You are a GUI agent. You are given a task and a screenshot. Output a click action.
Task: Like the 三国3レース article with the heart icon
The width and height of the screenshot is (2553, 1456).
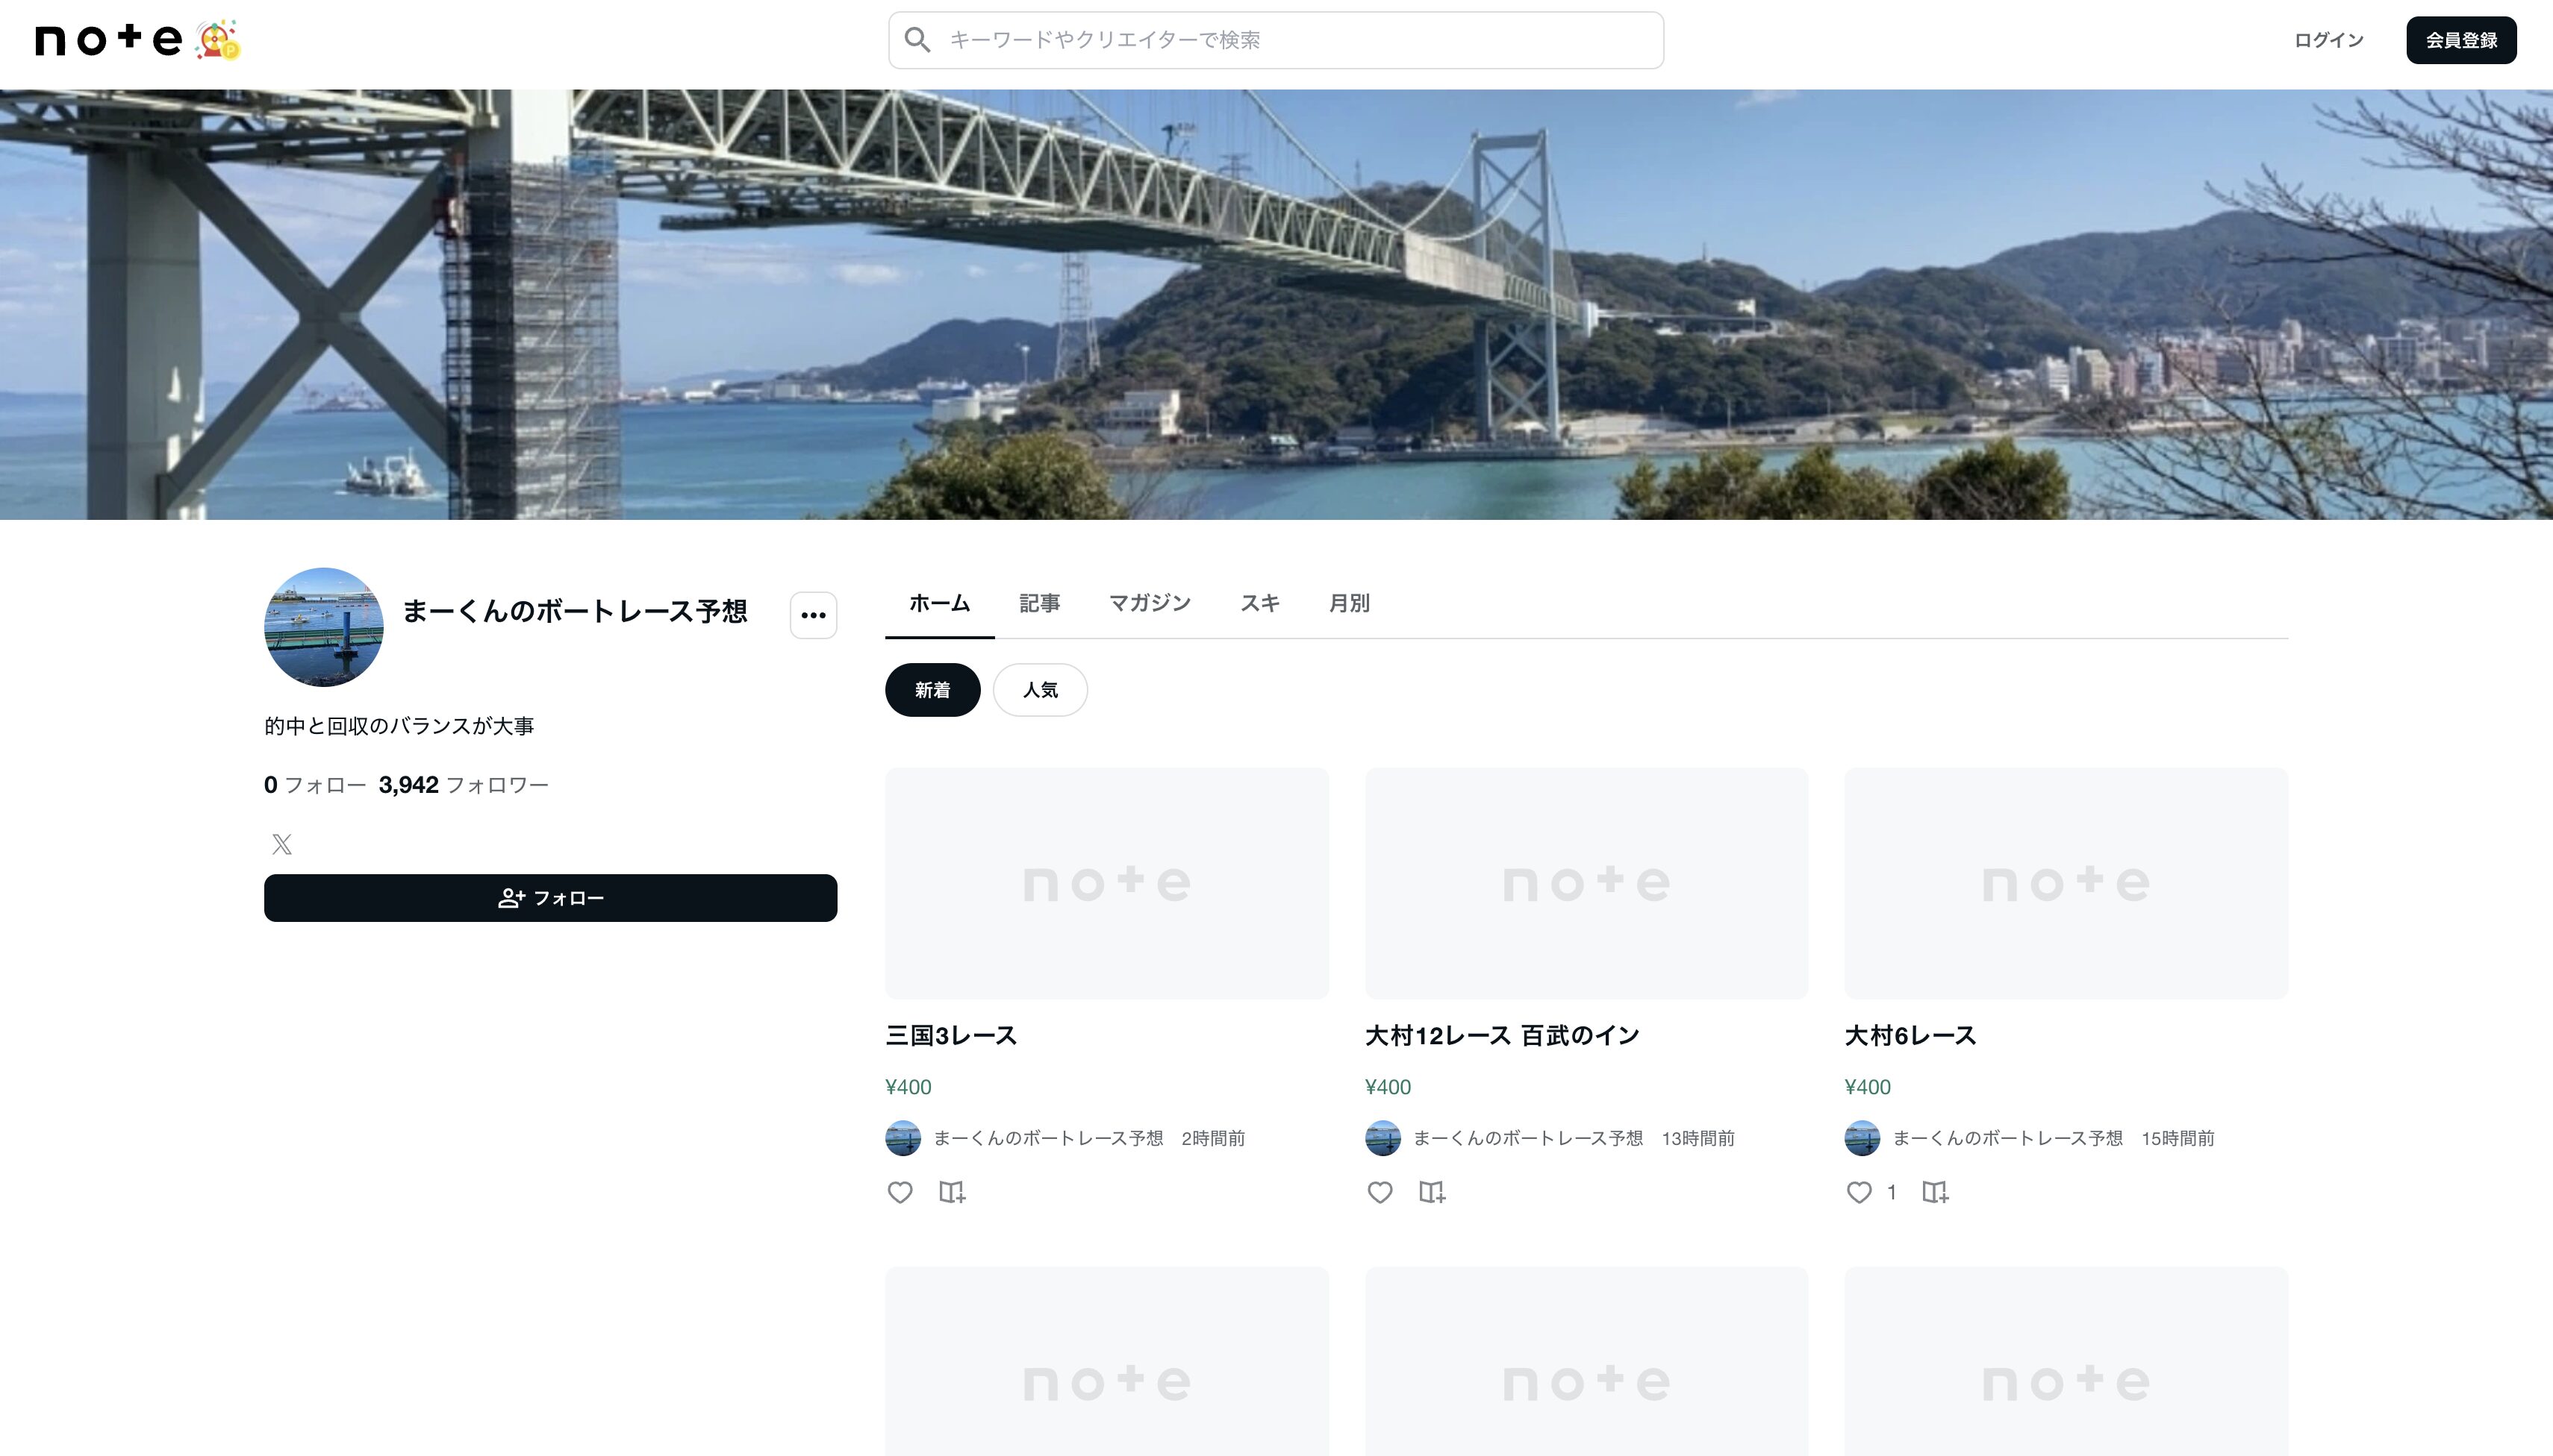tap(900, 1192)
